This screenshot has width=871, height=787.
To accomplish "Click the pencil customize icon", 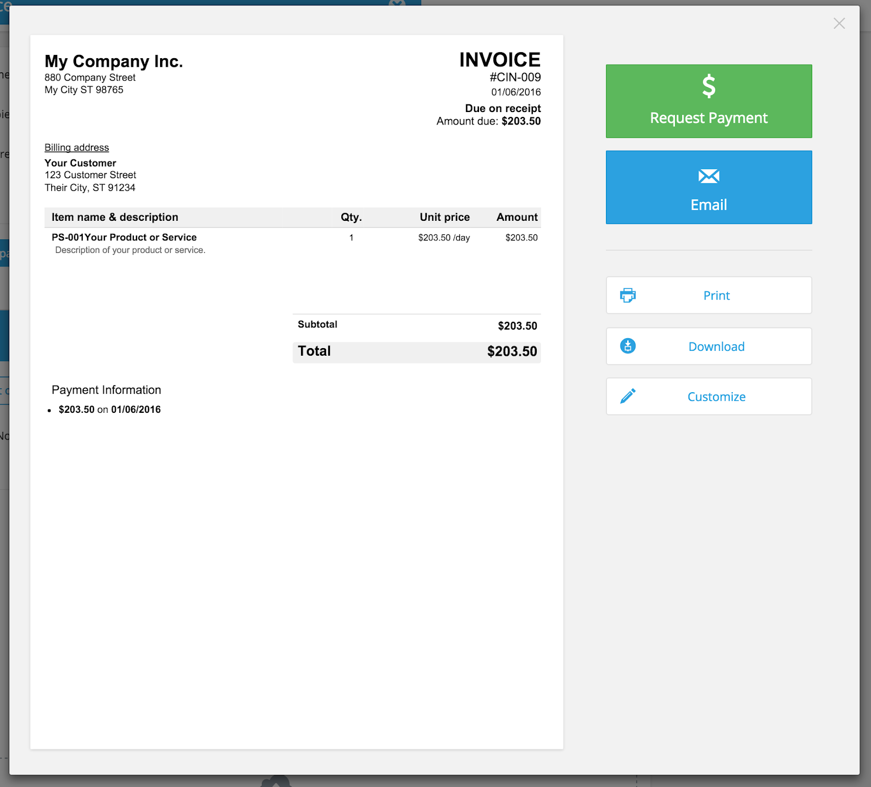I will pyautogui.click(x=628, y=396).
